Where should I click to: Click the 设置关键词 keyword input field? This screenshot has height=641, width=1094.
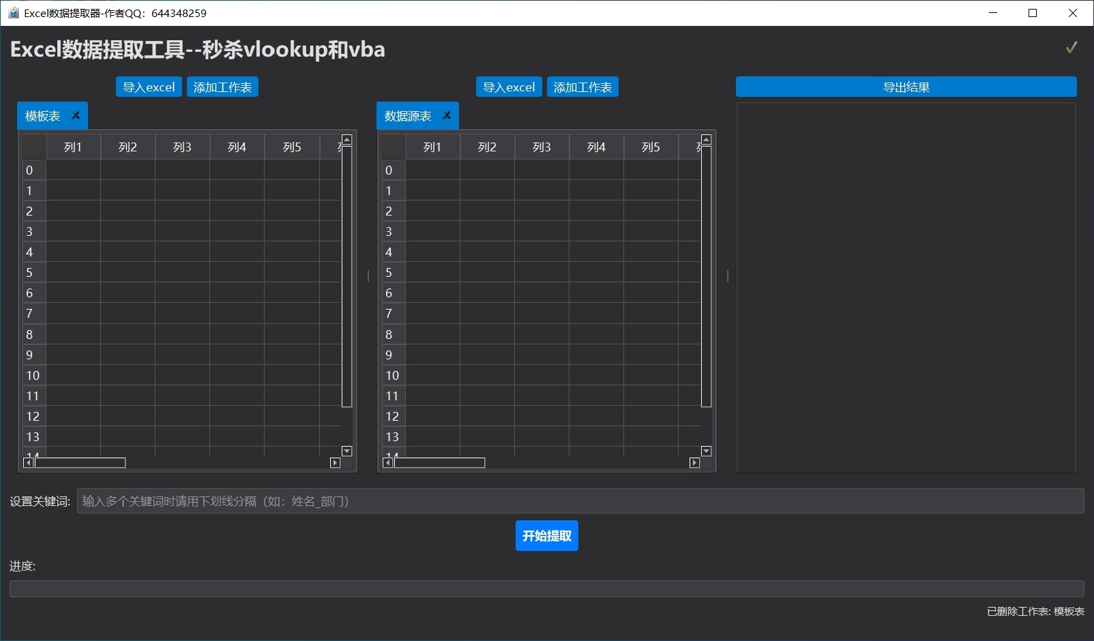tap(580, 501)
